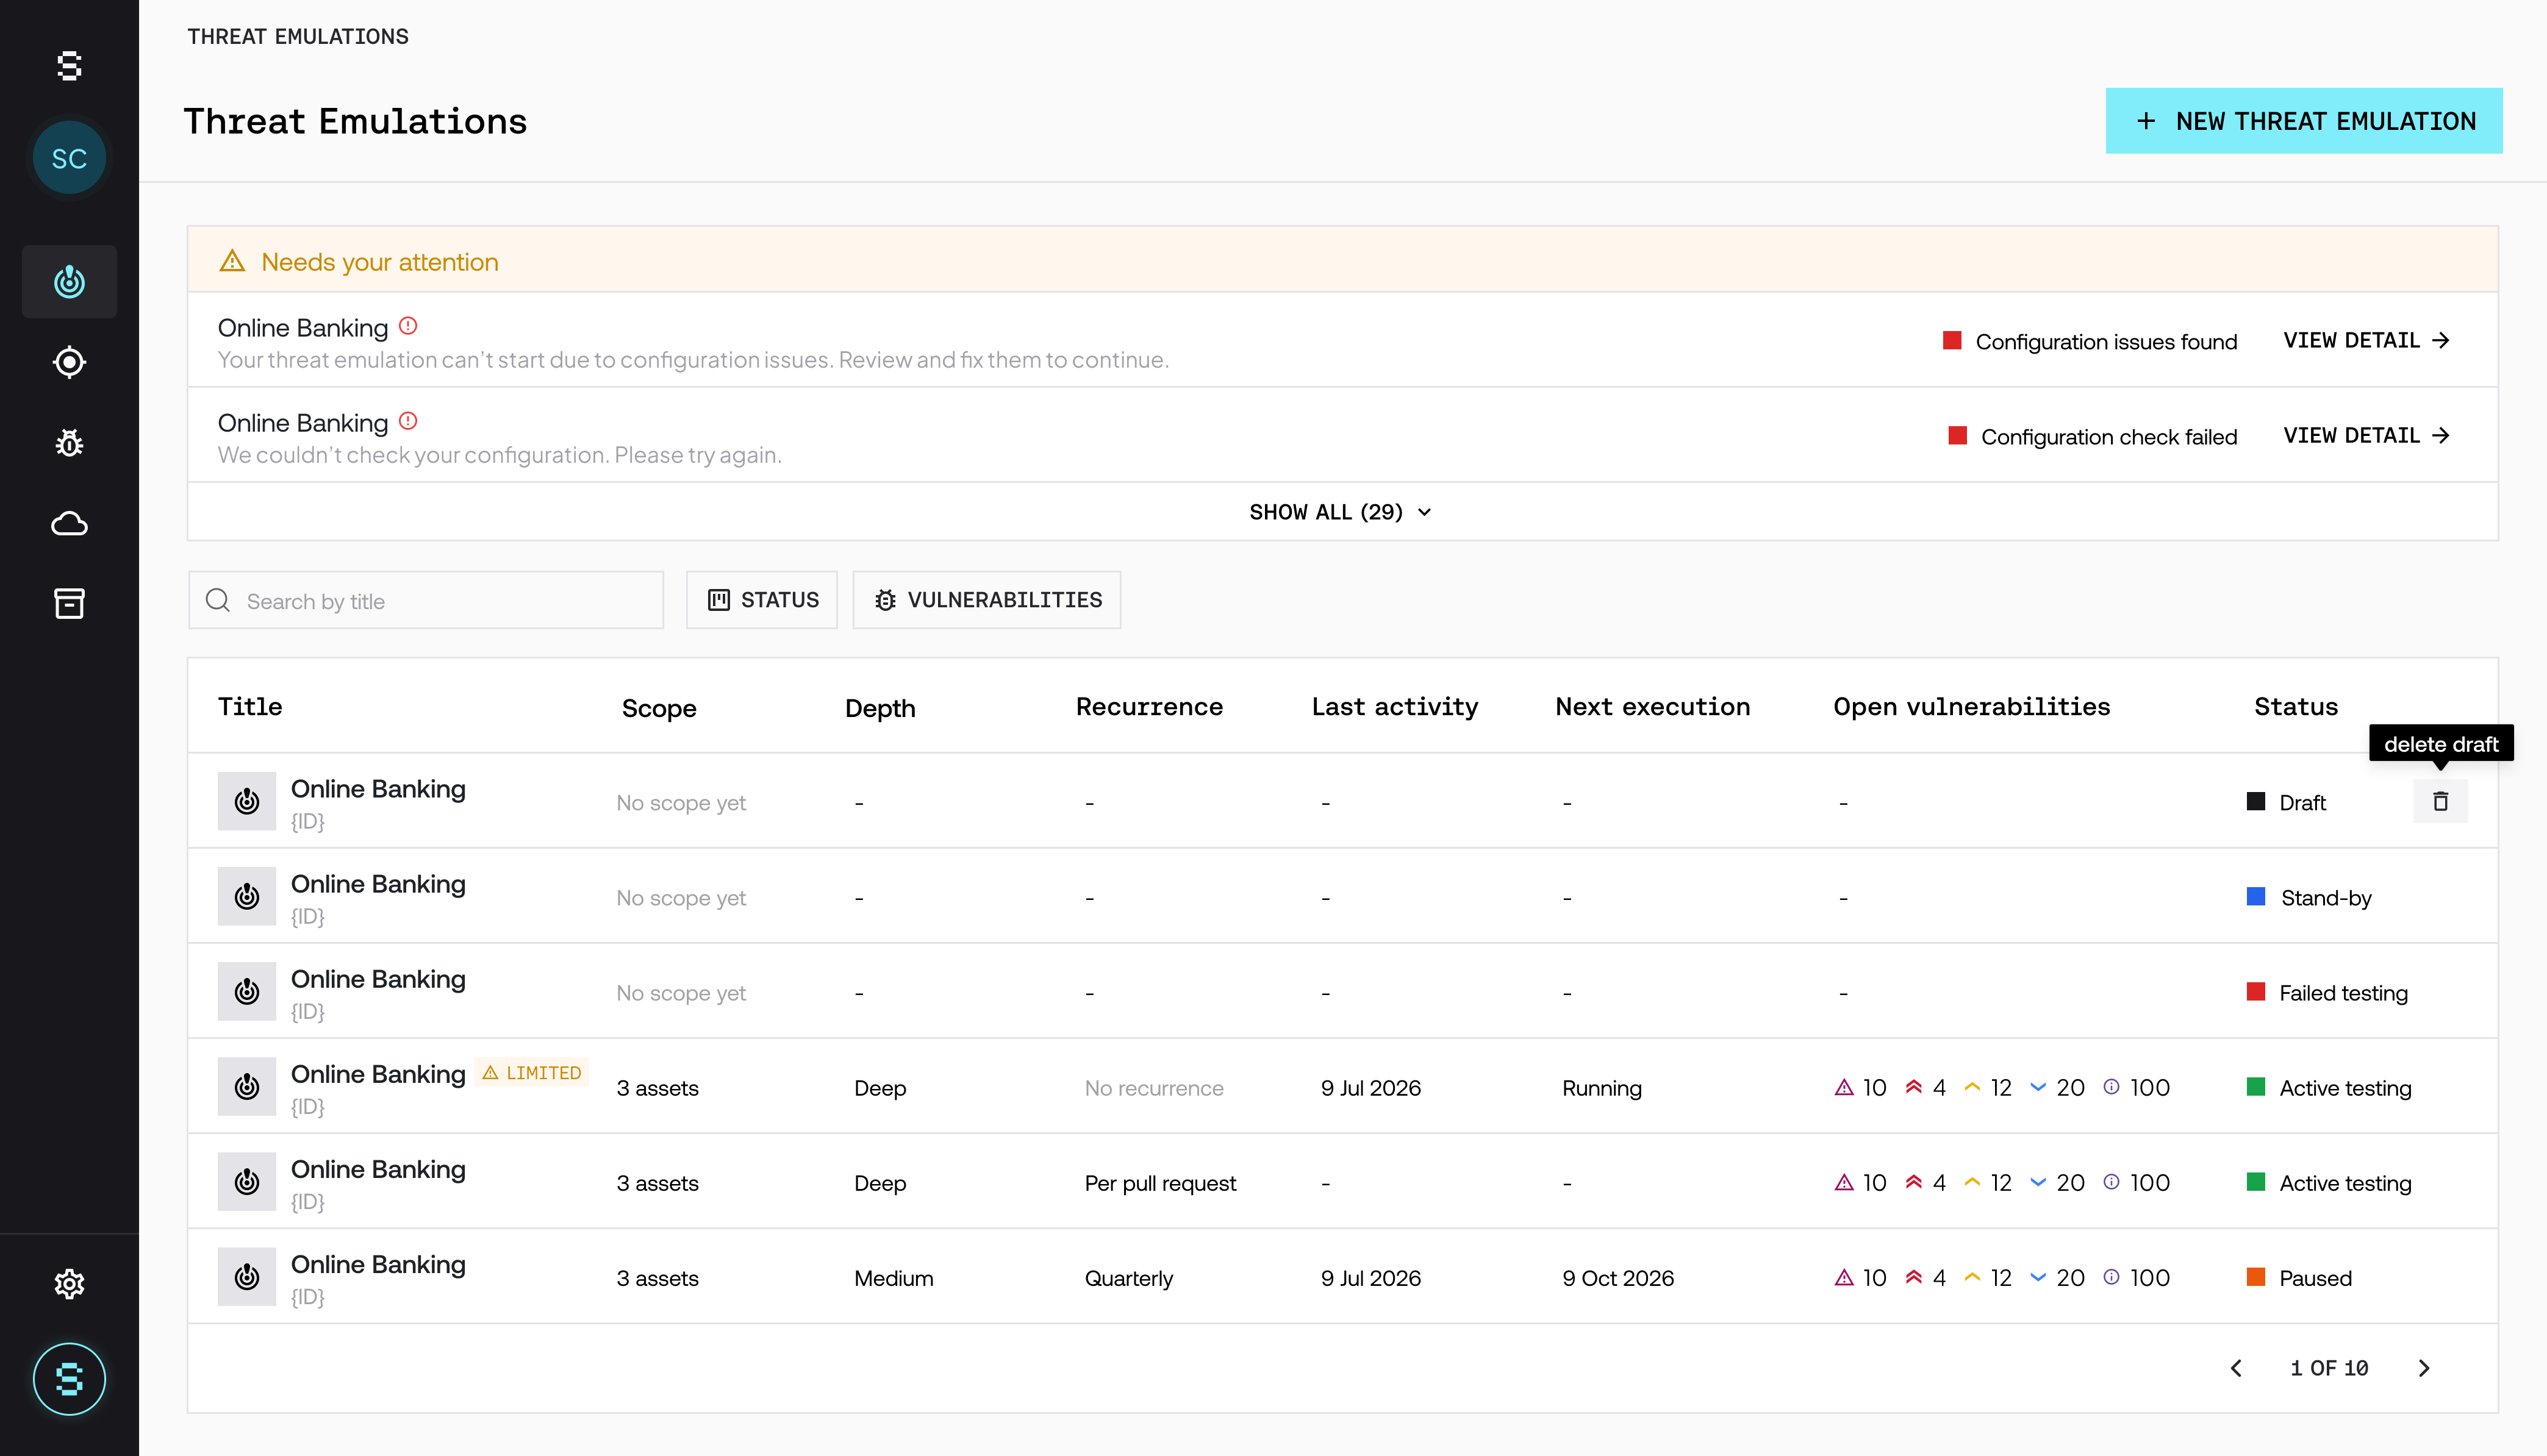Click the black Draft status swatch
Viewport: 2547px width, 1456px height.
click(2256, 801)
